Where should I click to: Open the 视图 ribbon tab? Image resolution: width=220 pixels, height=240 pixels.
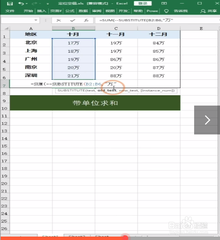(110, 11)
